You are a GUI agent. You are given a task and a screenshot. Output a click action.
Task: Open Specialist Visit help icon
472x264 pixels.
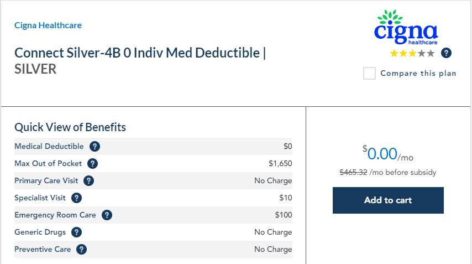[x=77, y=198]
